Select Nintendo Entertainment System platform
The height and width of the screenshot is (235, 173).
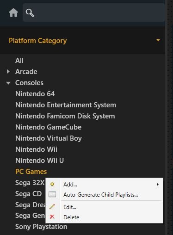coord(66,105)
